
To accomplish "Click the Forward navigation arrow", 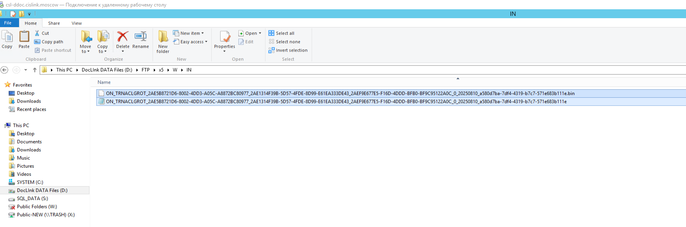I will [16, 70].
